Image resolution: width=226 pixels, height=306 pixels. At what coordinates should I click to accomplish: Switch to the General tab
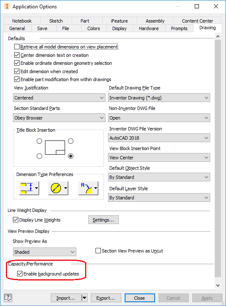coord(17,28)
